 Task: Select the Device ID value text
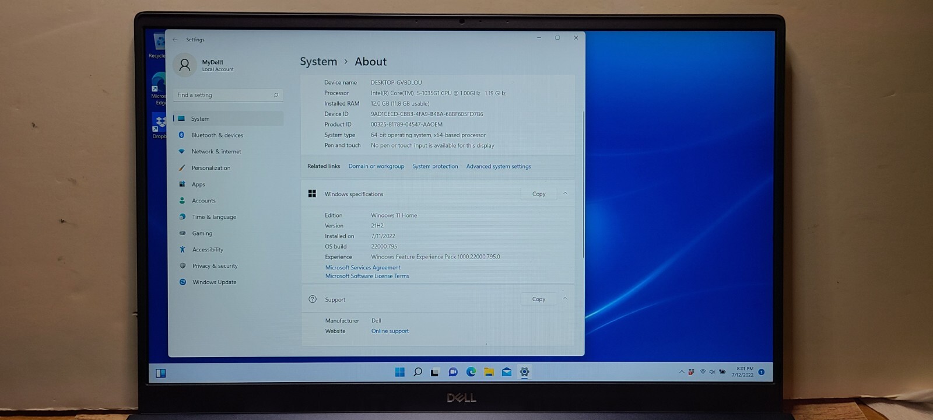(427, 114)
